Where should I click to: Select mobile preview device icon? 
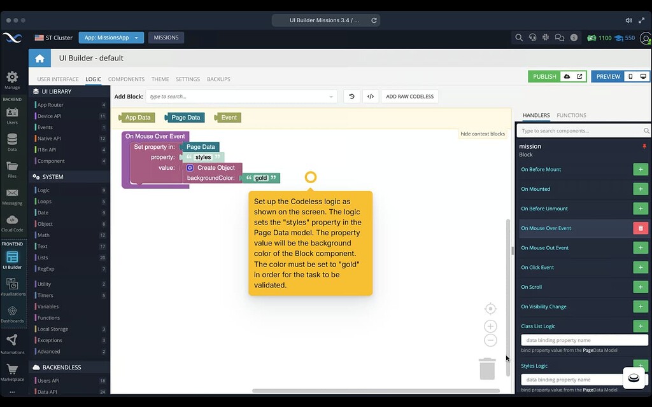point(631,76)
